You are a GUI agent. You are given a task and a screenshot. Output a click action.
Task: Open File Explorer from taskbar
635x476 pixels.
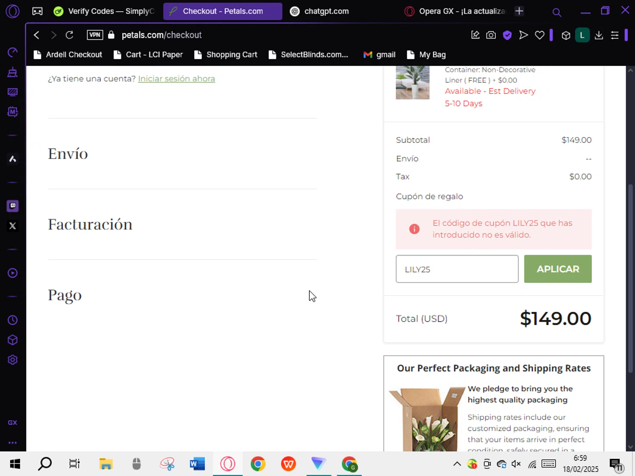pos(106,464)
